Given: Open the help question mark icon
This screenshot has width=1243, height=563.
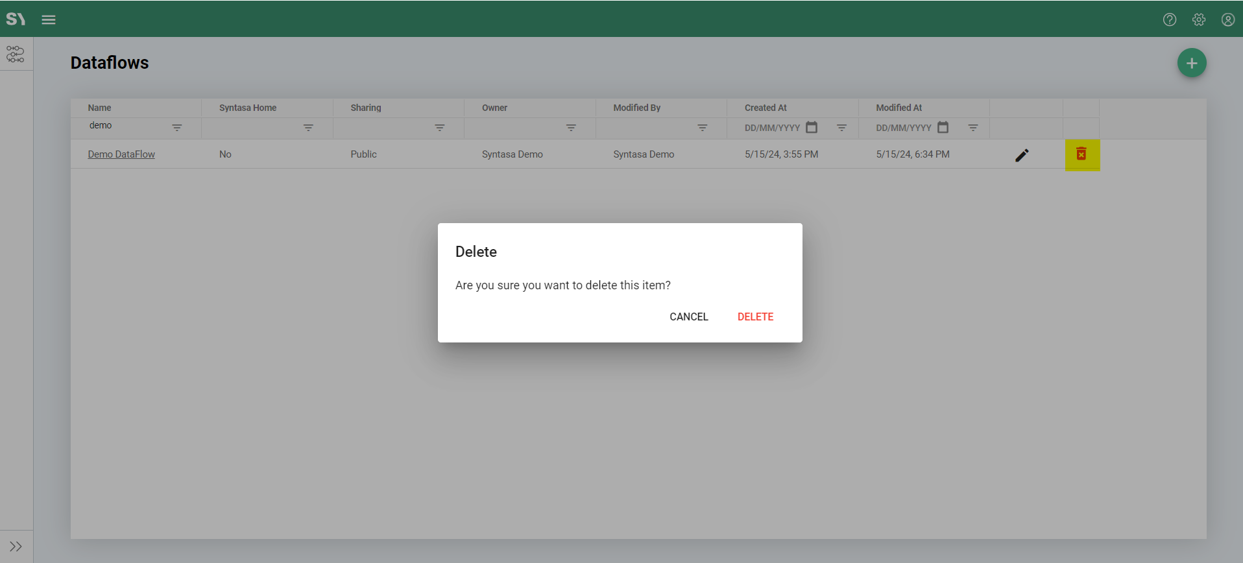Looking at the screenshot, I should [1169, 19].
